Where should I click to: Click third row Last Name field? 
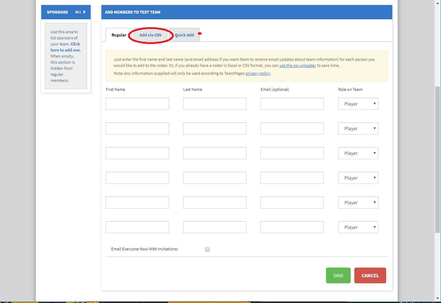[x=215, y=153]
